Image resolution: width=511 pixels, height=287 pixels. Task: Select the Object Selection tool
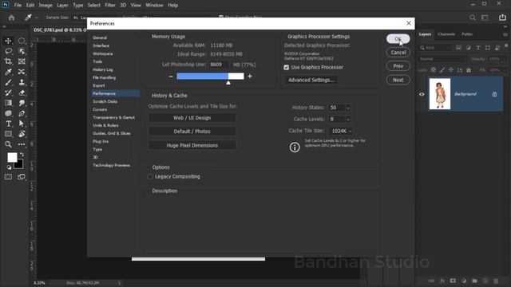coord(22,51)
